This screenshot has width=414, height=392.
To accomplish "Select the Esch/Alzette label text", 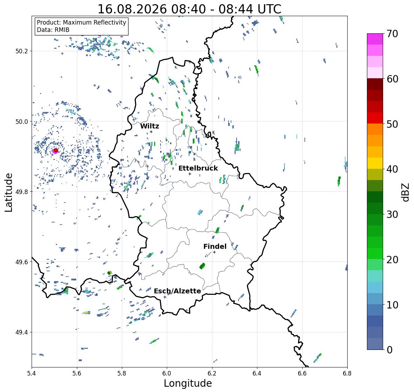I will [x=177, y=291].
